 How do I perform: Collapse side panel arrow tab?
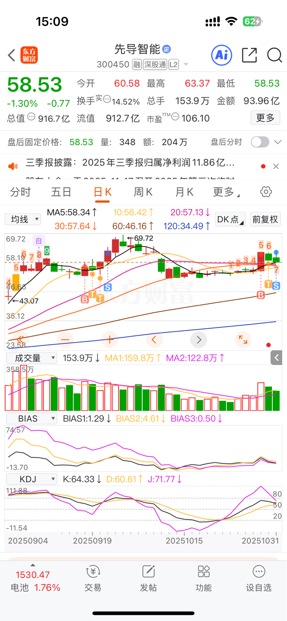pyautogui.click(x=276, y=358)
